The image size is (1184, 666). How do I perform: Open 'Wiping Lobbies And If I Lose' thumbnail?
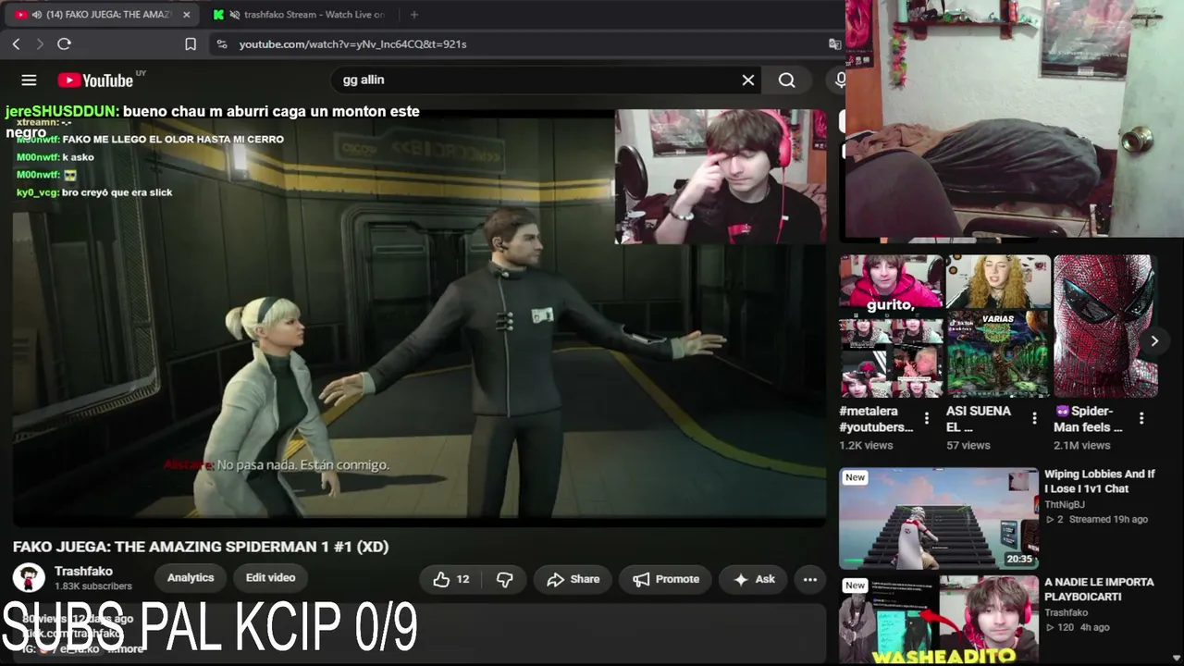pyautogui.click(x=939, y=518)
